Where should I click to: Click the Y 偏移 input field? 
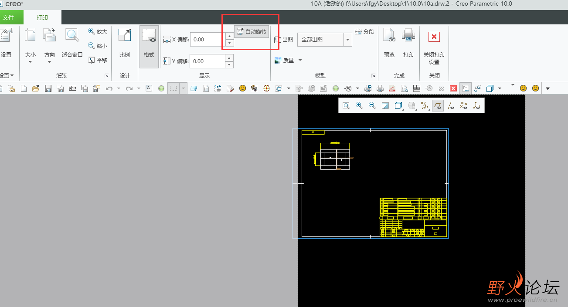207,61
